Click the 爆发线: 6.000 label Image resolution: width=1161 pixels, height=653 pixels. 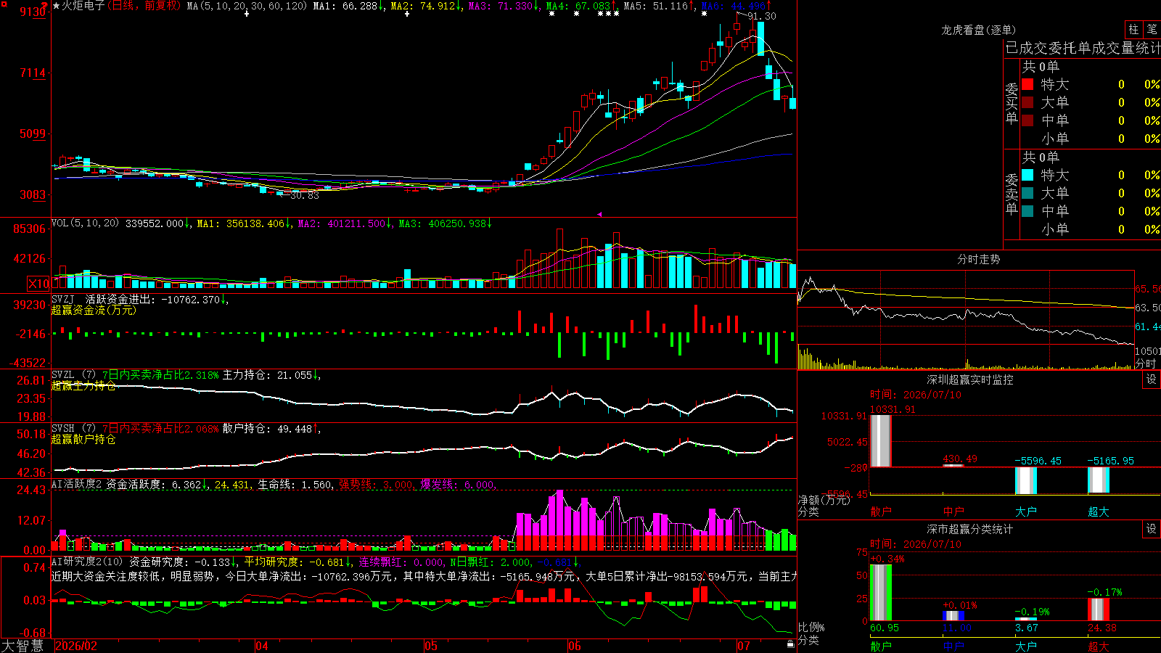coord(459,485)
